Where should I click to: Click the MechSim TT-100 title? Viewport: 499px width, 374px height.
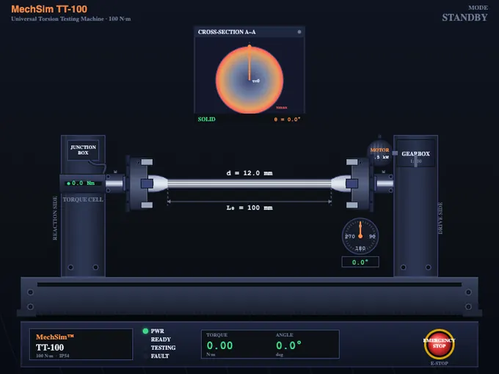[49, 9]
